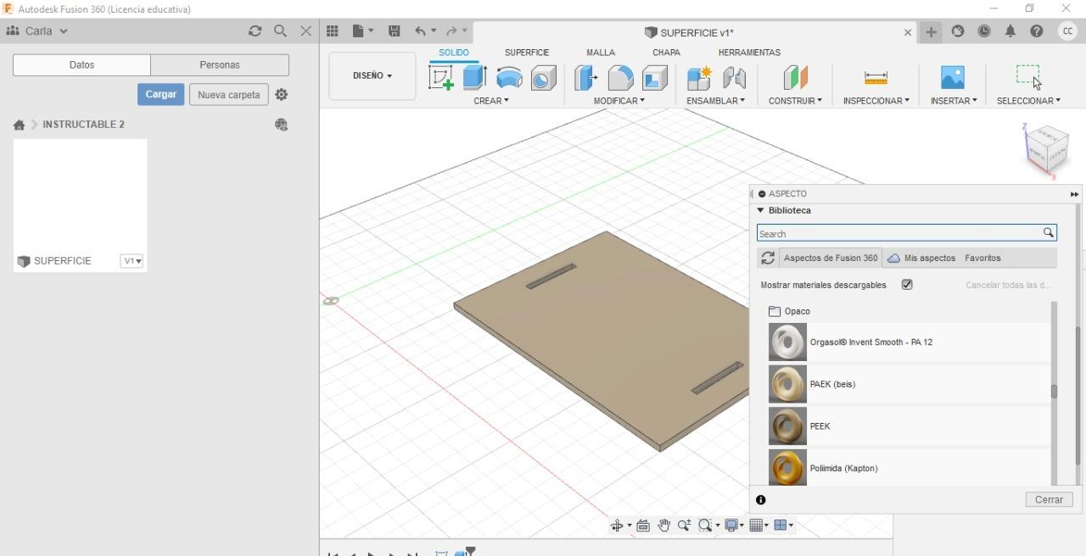
Task: Activate the Pan hand tool
Action: pos(663,525)
